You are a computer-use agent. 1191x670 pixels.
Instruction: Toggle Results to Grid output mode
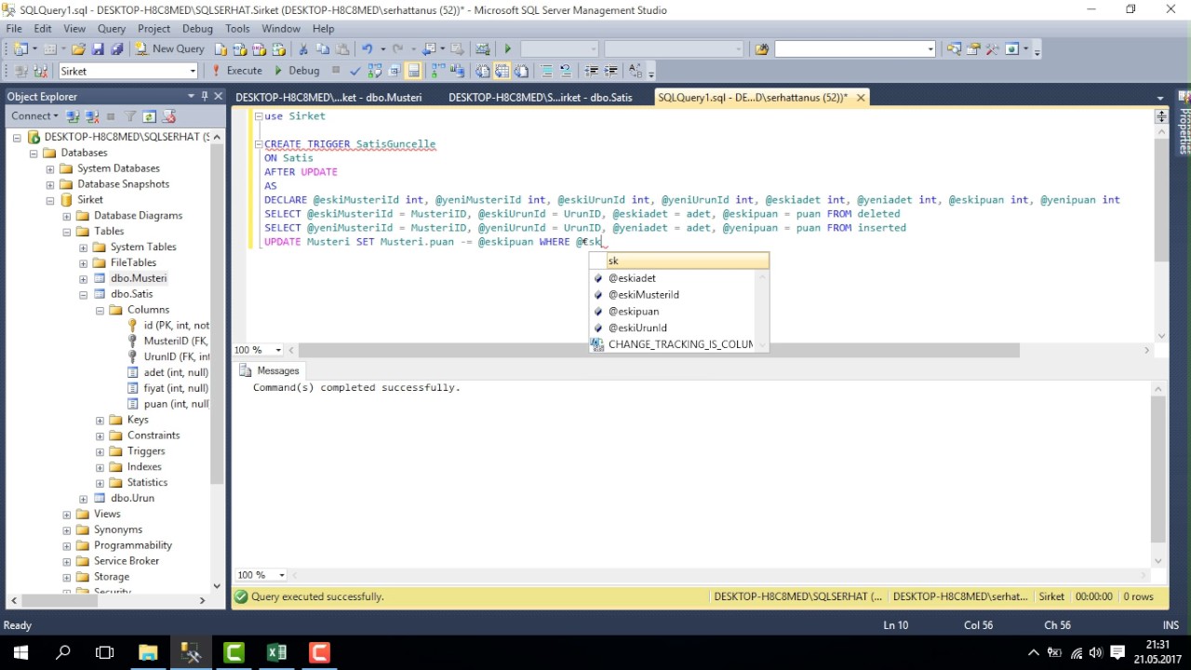click(x=502, y=71)
